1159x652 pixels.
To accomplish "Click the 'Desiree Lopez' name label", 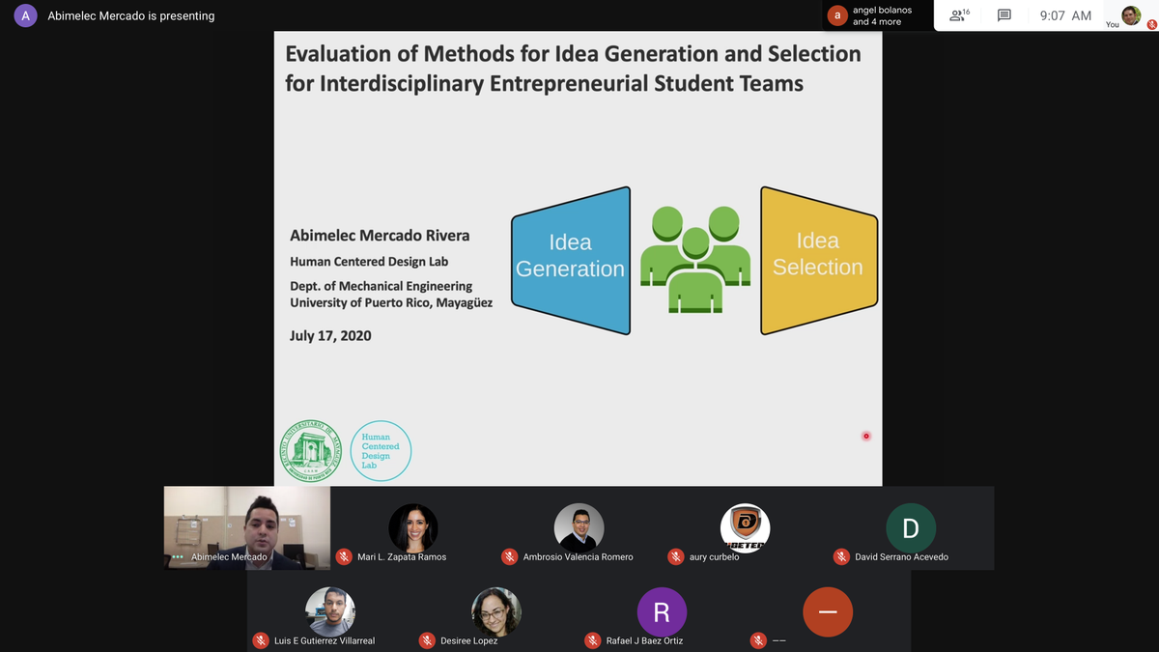I will (x=469, y=640).
